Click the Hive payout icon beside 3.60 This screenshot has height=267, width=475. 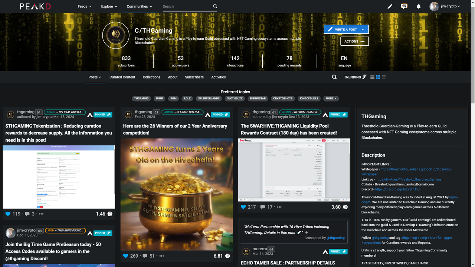(x=345, y=207)
